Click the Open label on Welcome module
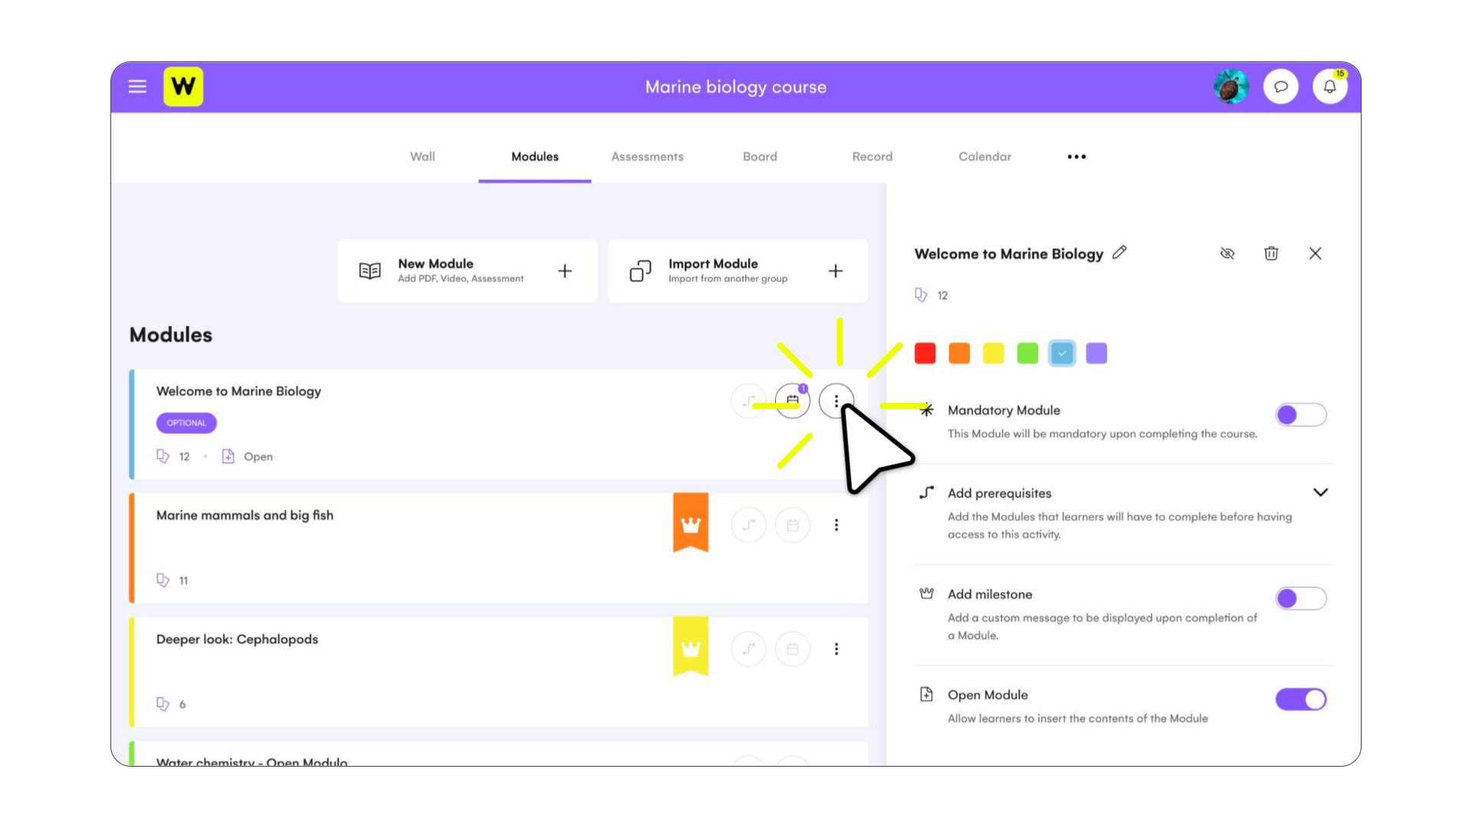 [x=258, y=456]
